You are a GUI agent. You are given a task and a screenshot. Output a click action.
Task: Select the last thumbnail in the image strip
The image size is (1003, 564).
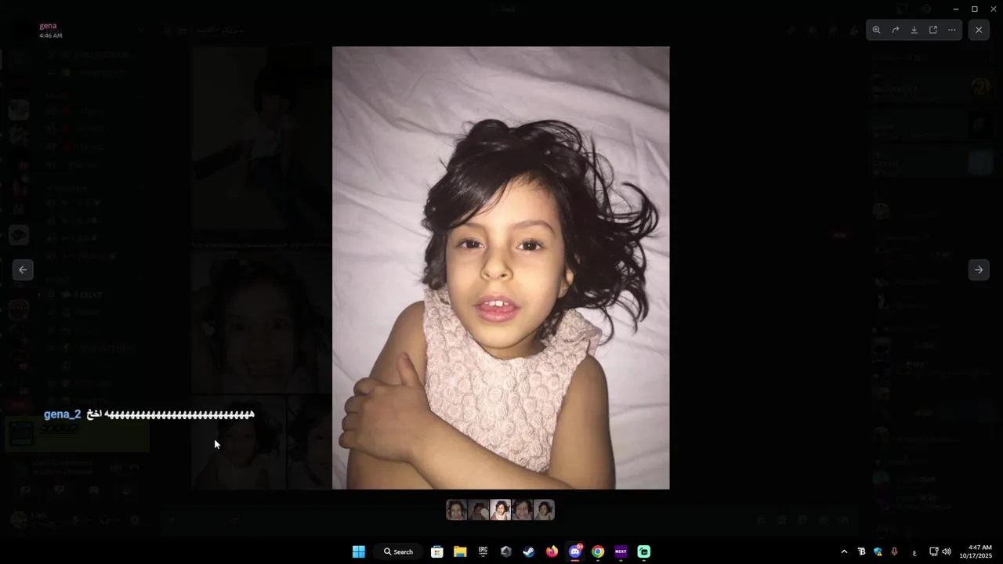click(545, 510)
